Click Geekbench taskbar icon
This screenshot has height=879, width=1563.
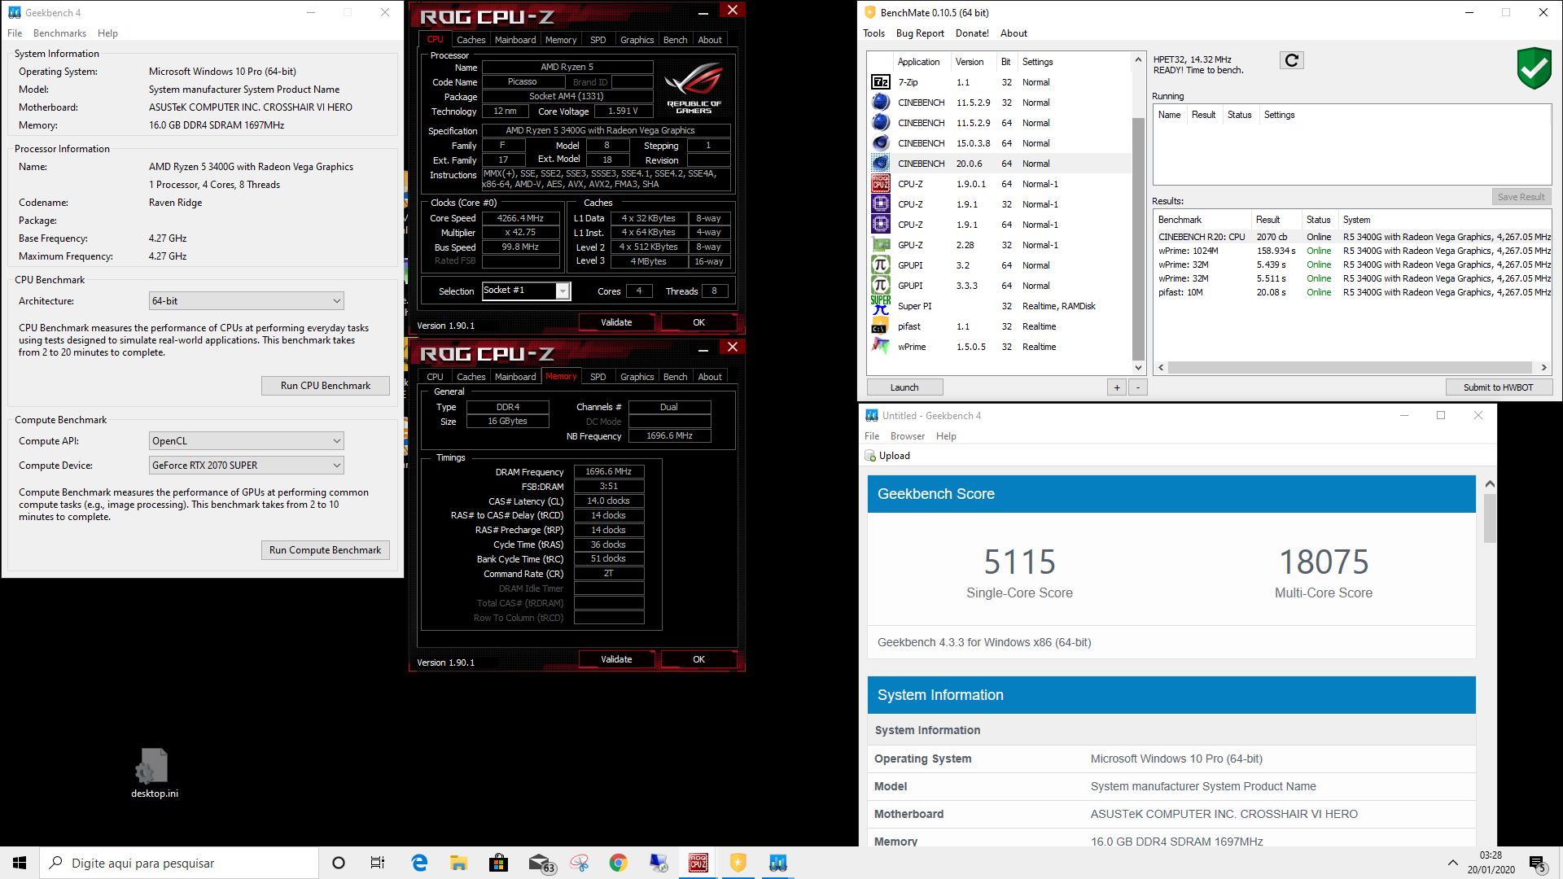(x=777, y=863)
